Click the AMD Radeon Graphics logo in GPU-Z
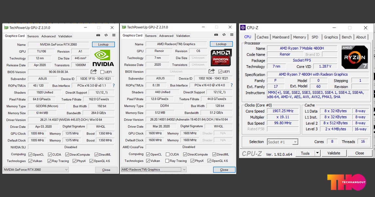This screenshot has height=197, width=375. [221, 58]
